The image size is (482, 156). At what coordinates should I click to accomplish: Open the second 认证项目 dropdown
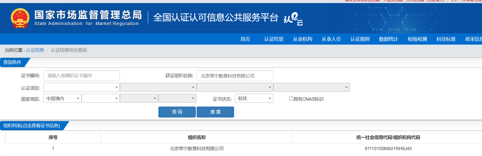tap(158, 87)
